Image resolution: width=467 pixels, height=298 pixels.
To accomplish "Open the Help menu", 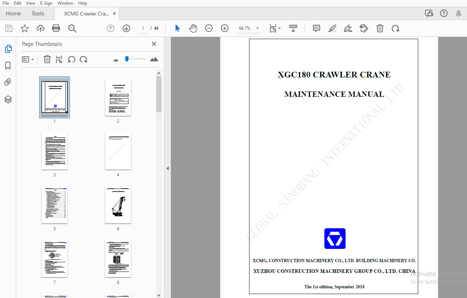I will (x=83, y=3).
